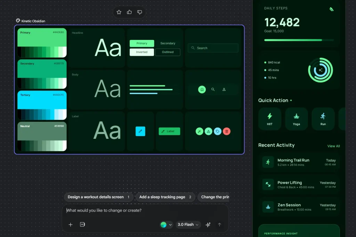Open the 3.0 Flash model dropdown
The height and width of the screenshot is (237, 356).
coord(188,225)
